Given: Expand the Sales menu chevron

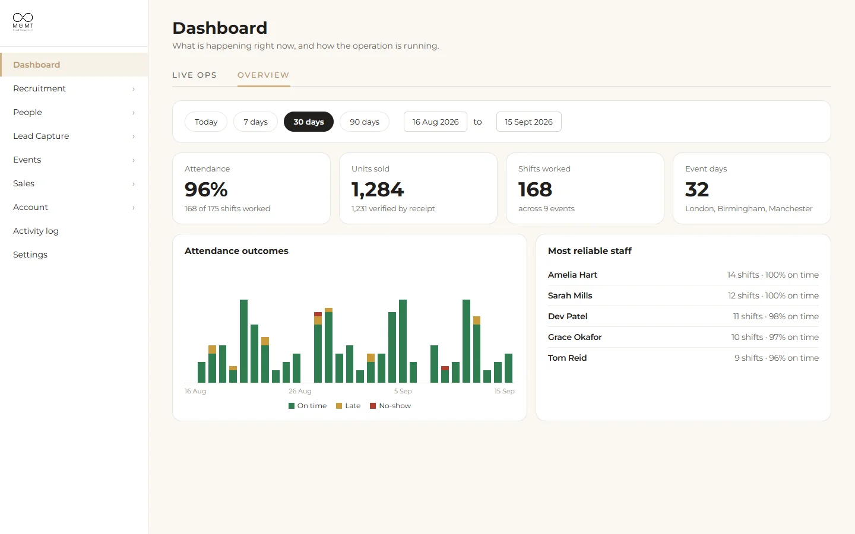Looking at the screenshot, I should coord(134,184).
